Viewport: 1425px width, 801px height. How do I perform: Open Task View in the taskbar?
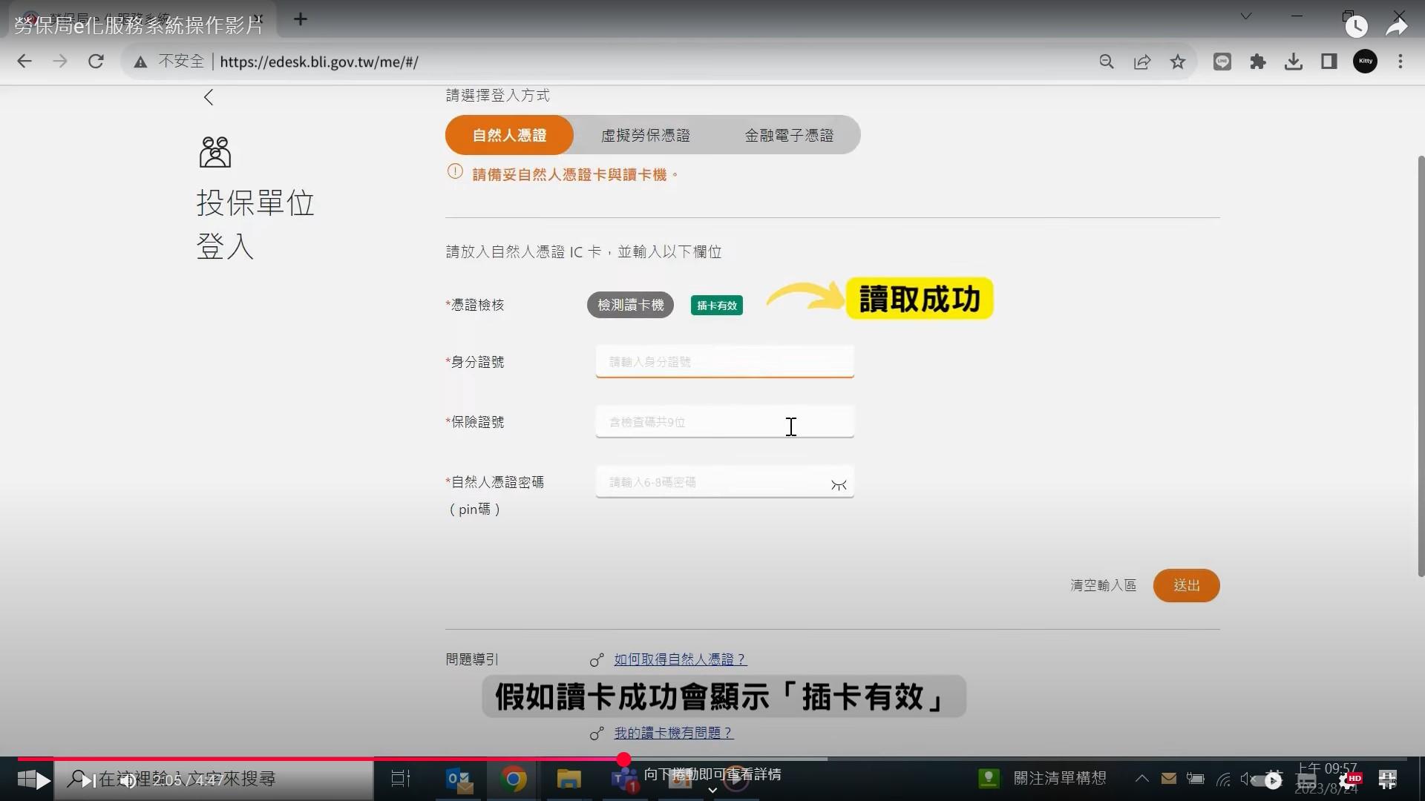[401, 779]
